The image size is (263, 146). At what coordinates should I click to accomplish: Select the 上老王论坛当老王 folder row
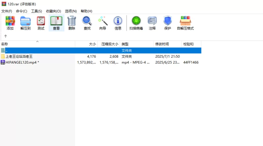point(101,56)
